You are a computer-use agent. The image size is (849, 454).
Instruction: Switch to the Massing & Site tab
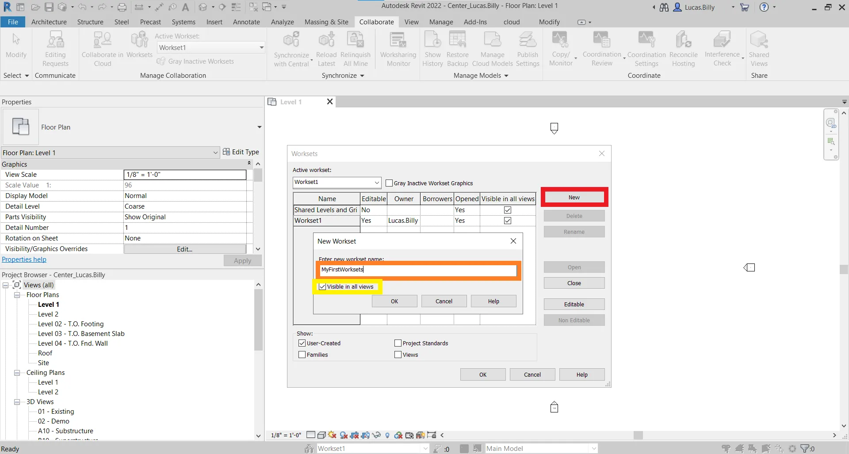[326, 22]
